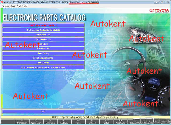Open the Part Number List entry

43,39
